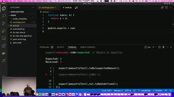Open the Explorer view in activity bar

coord(4,8)
